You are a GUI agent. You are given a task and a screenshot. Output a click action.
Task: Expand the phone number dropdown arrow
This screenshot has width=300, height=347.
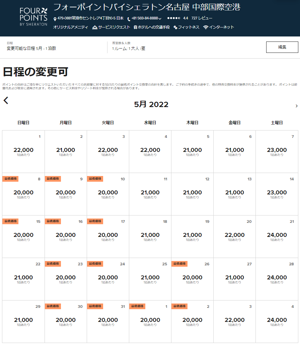point(160,19)
